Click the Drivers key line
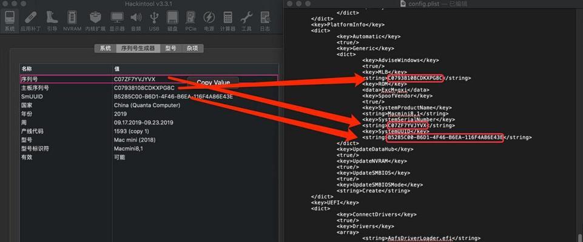This screenshot has height=242, width=583. [365, 226]
